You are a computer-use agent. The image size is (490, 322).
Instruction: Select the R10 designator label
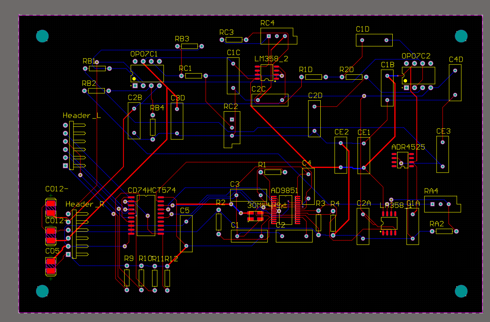145,258
